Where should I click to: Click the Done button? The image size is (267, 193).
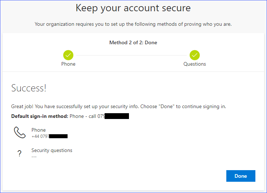point(240,176)
